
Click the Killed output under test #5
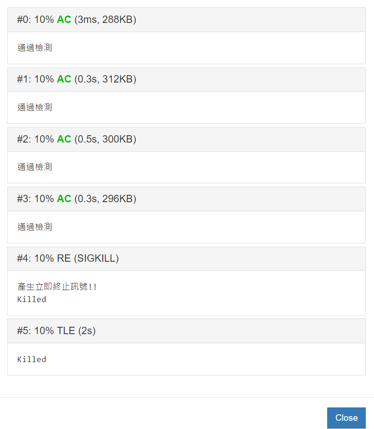(32, 359)
